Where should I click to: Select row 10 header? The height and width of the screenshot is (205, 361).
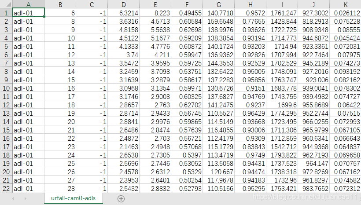pyautogui.click(x=6, y=88)
